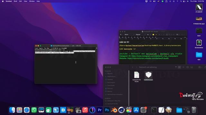Open the Help menu
206x115 pixels.
38,1
